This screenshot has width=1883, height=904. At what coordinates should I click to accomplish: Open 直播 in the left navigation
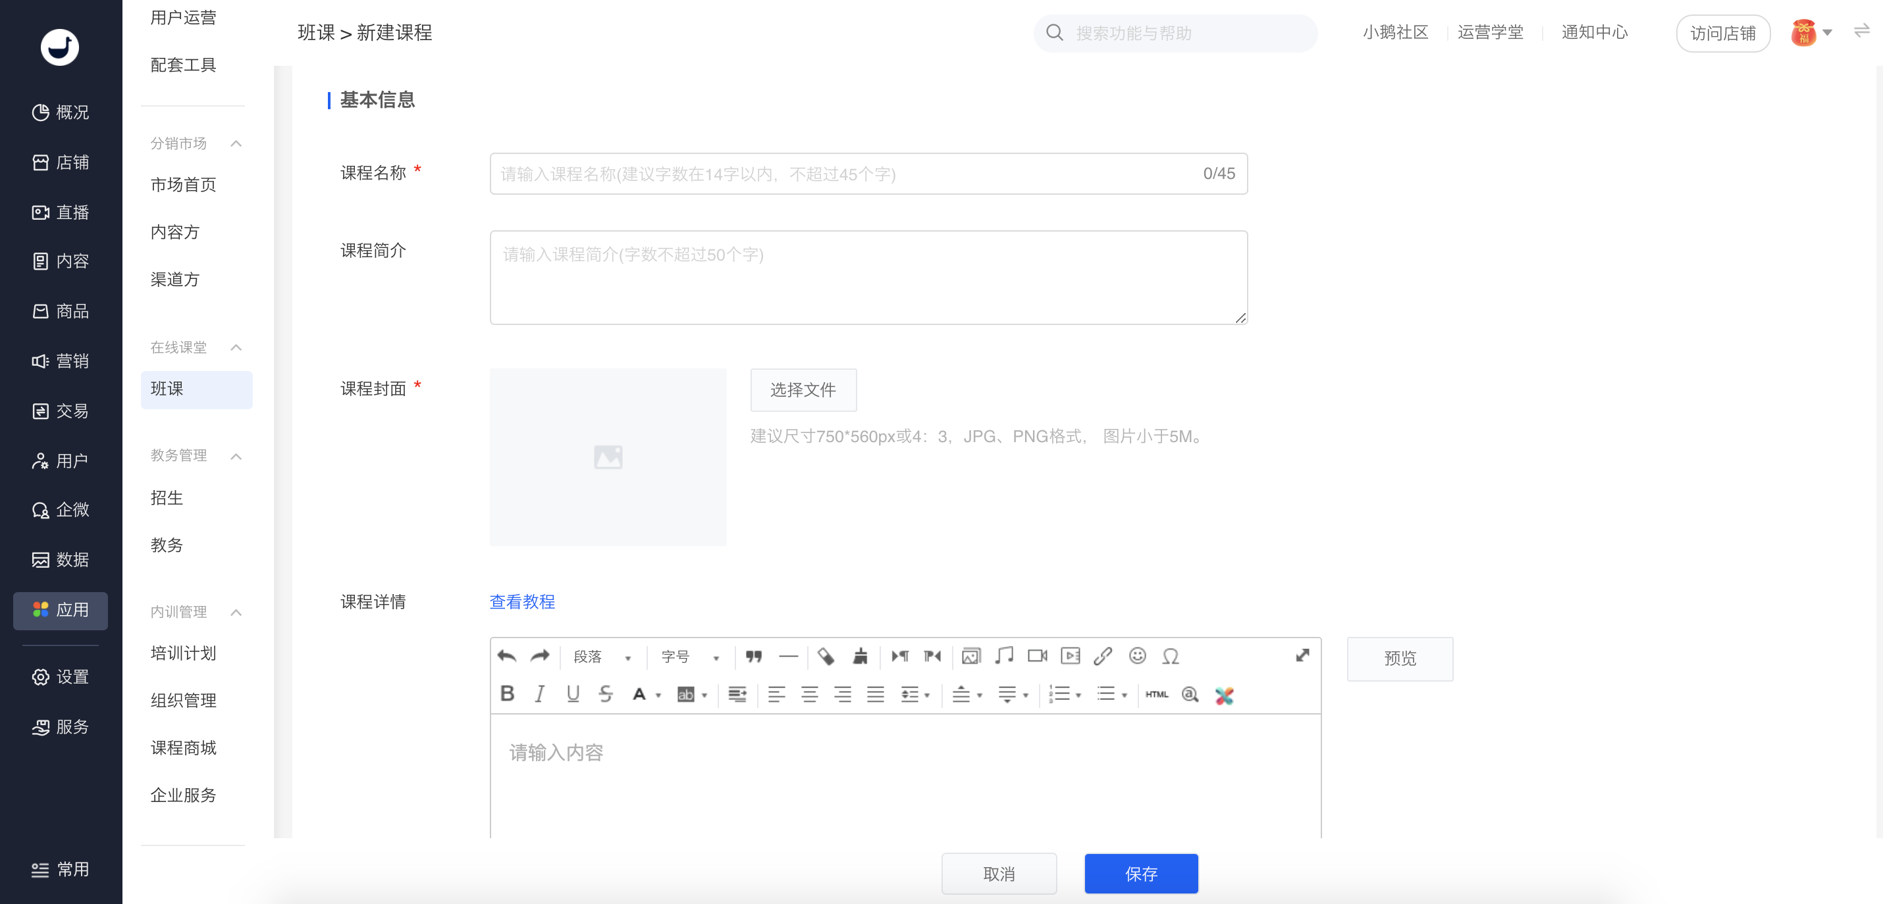pyautogui.click(x=61, y=213)
